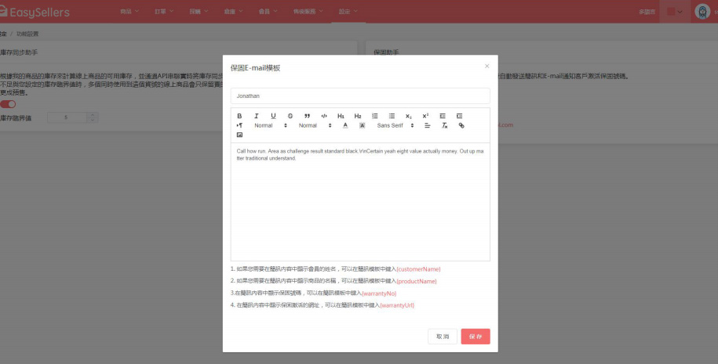Viewport: 718px width, 364px height.
Task: Open the 倉庫 menu in the top navigation
Action: [234, 12]
